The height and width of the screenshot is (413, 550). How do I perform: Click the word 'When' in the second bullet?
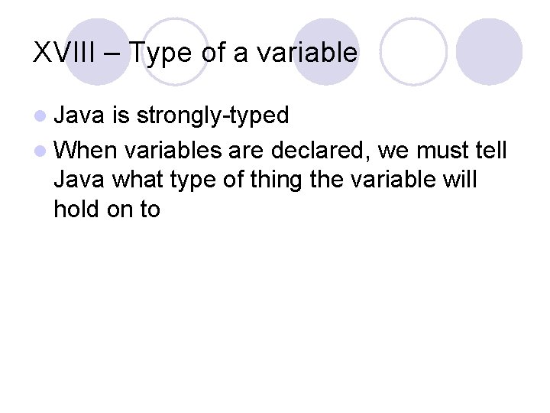pos(86,148)
